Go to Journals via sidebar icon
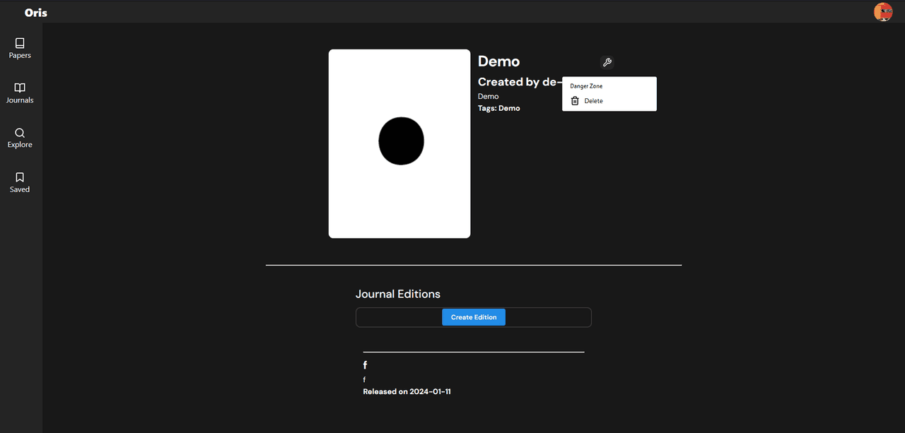 [x=20, y=88]
